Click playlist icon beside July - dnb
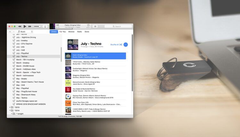Screen dimensions: 240x137 pyautogui.click(x=14, y=47)
